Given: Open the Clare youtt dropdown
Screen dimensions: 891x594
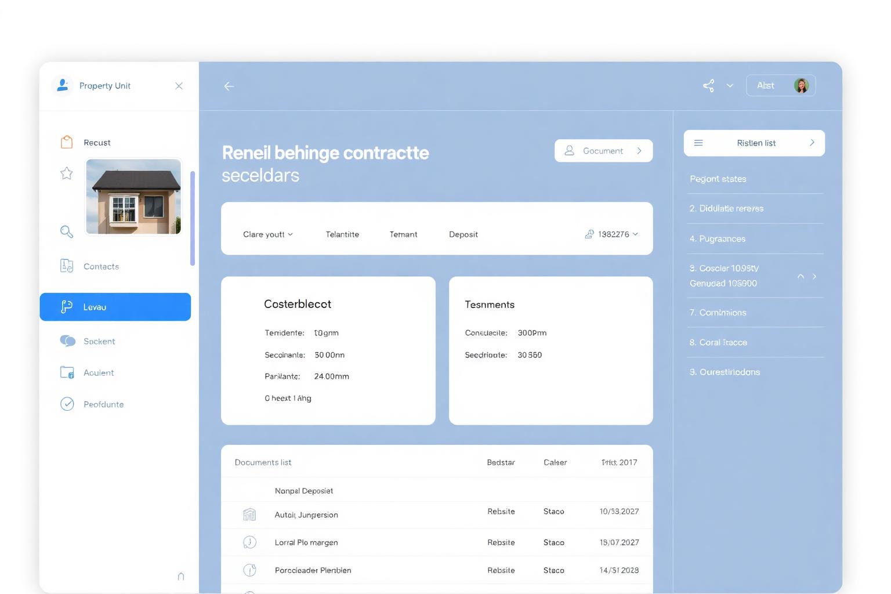Looking at the screenshot, I should pyautogui.click(x=268, y=234).
